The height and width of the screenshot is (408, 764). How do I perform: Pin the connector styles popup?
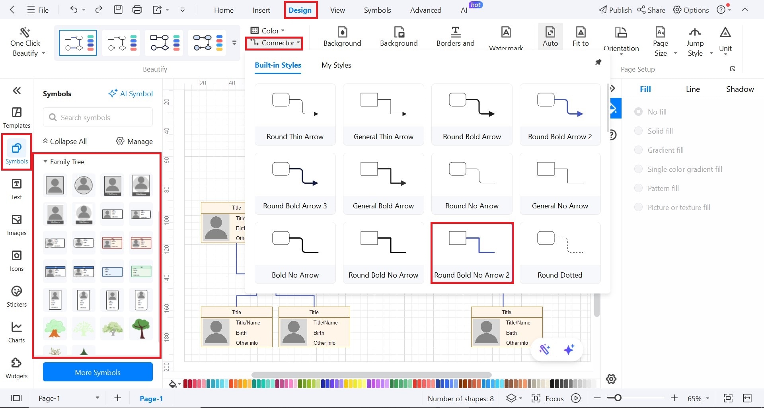(598, 62)
